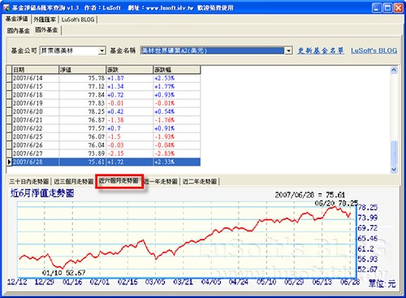Click the row selector arrow for 2007/6/28
Viewport: 406px width, 298px height.
[x=9, y=162]
